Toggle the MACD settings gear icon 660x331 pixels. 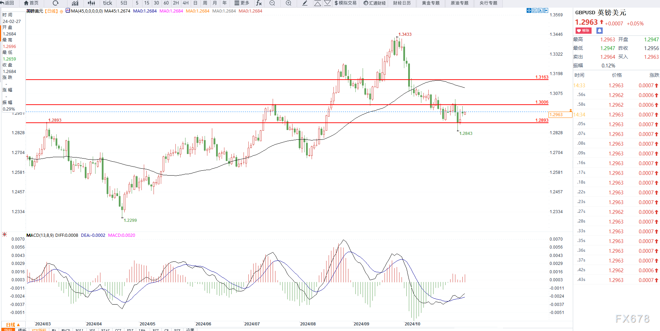pos(5,234)
